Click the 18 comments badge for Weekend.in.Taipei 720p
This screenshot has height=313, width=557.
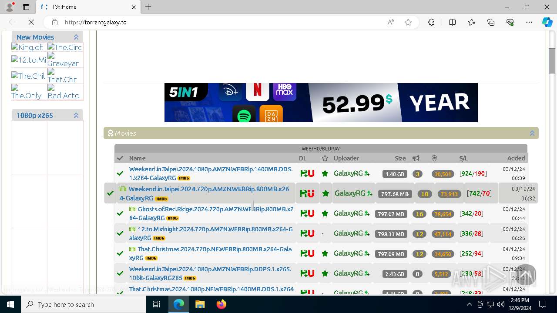(425, 194)
